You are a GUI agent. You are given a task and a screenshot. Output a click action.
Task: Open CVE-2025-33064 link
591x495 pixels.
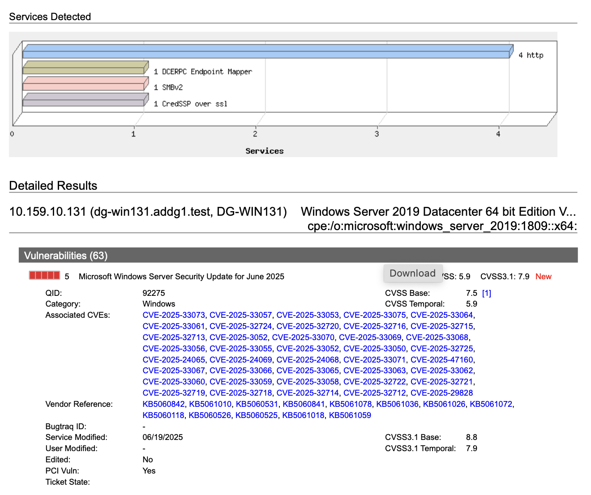(x=442, y=315)
